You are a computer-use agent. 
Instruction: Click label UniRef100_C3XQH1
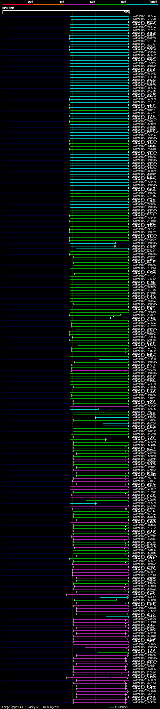(x=143, y=121)
